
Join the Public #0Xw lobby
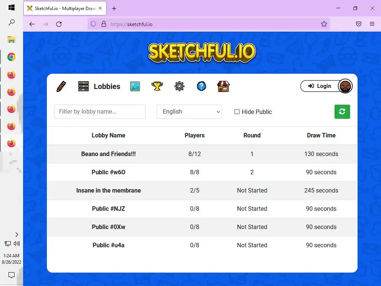click(x=202, y=227)
